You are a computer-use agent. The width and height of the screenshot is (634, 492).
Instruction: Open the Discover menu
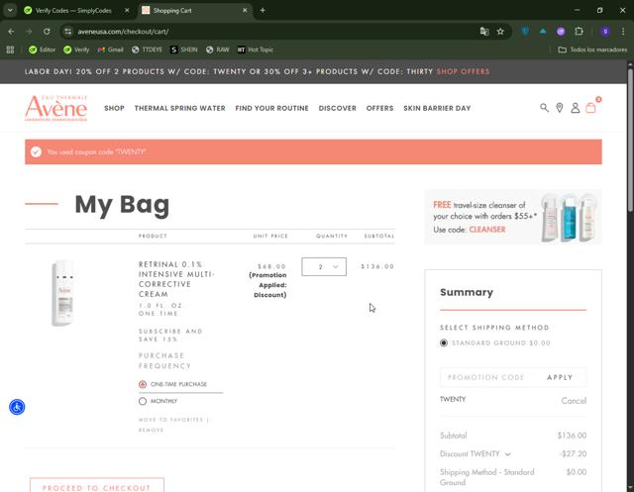(337, 108)
